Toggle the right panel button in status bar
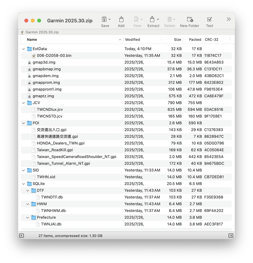Screen dimensions: 253x263 coord(231,235)
